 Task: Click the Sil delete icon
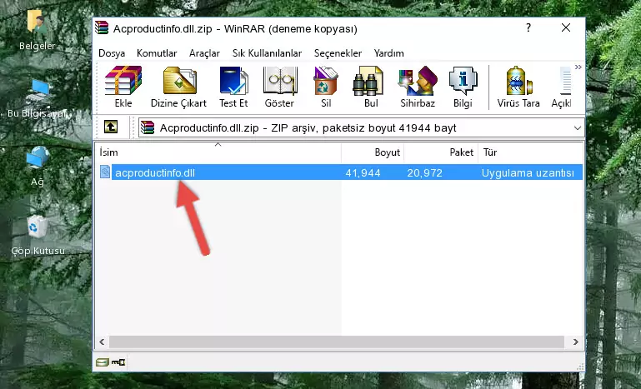coord(326,87)
